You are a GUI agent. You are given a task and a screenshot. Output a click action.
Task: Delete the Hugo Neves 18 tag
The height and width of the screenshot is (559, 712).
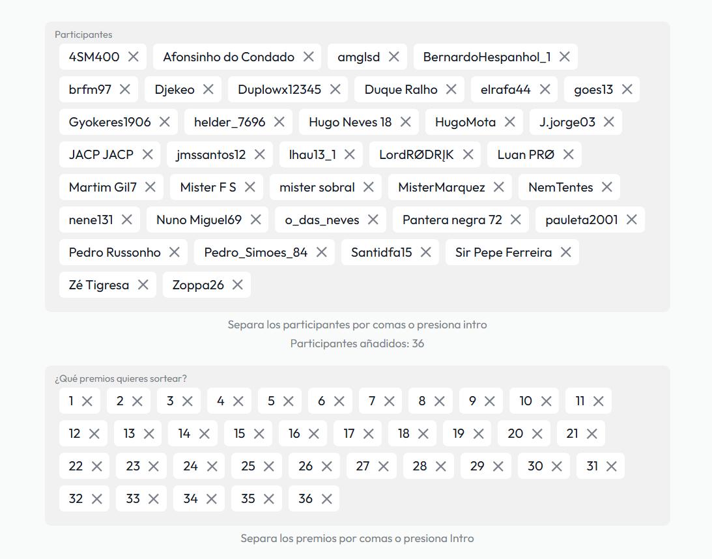[x=405, y=122]
